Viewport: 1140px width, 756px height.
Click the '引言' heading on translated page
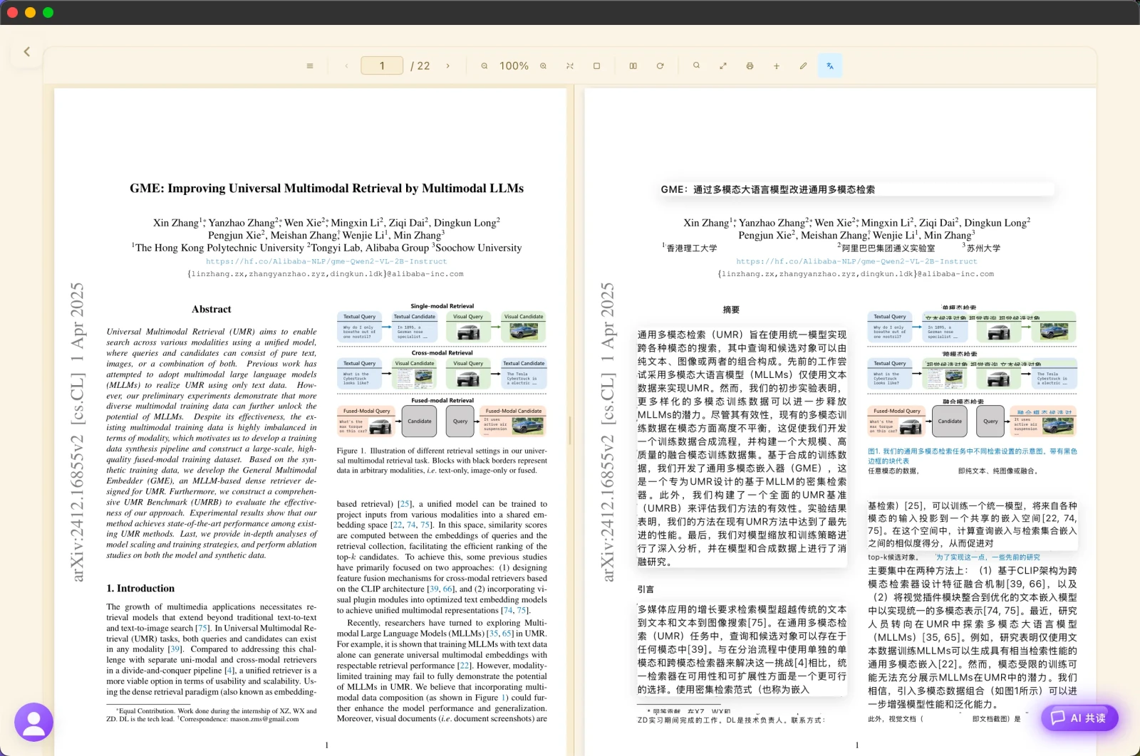pos(646,589)
